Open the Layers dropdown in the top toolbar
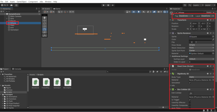217x112 pixels. coord(198,5)
